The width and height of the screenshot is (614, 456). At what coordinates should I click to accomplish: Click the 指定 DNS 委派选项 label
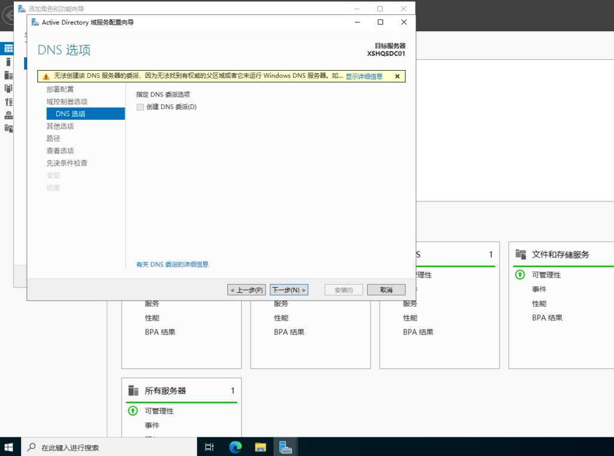tap(163, 95)
